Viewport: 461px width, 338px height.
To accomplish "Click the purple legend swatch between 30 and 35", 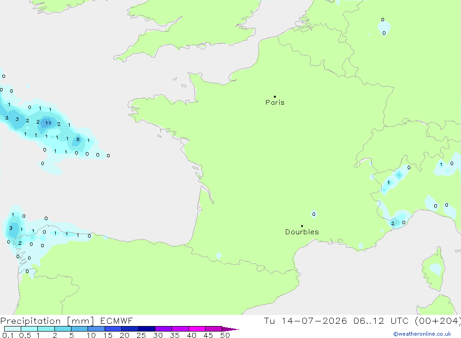I will pyautogui.click(x=163, y=329).
